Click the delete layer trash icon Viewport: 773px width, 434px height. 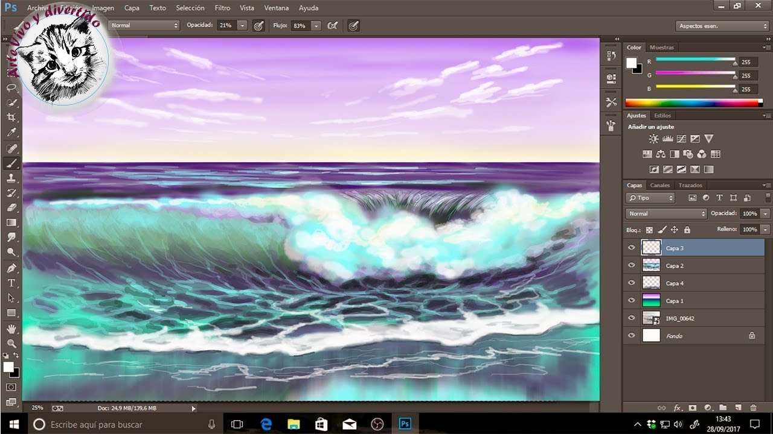pos(753,408)
